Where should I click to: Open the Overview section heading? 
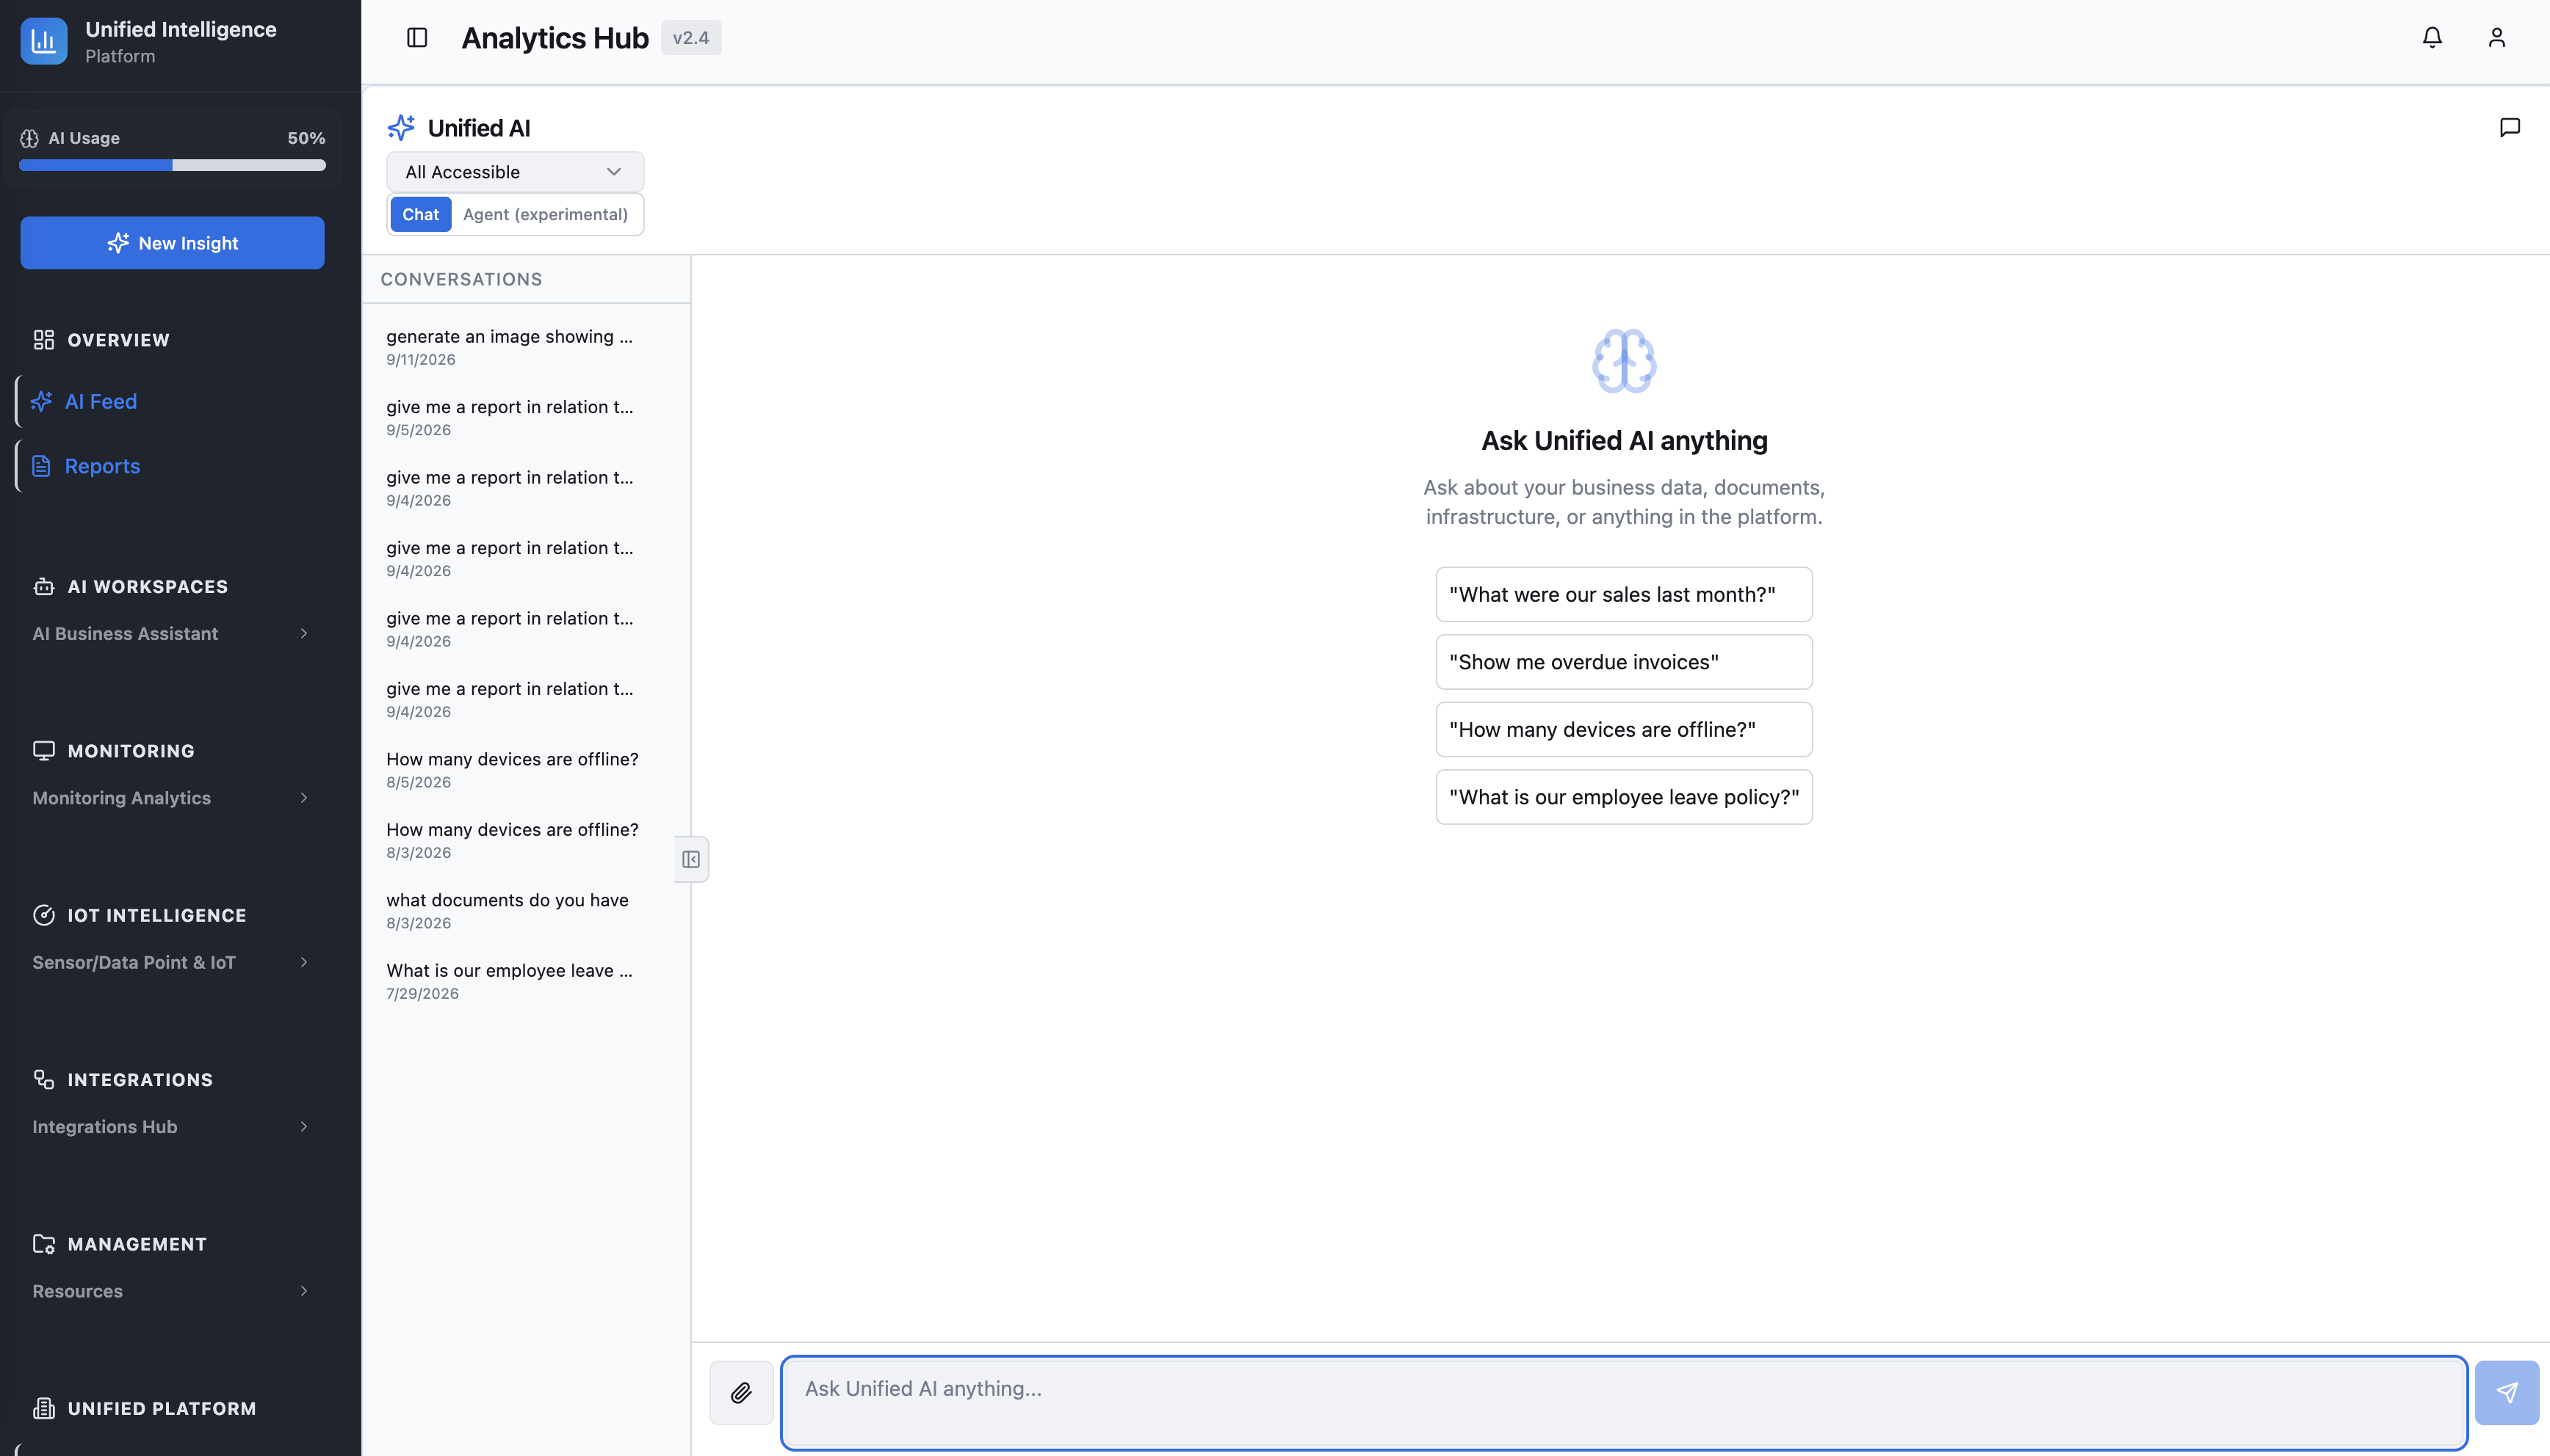pyautogui.click(x=118, y=340)
